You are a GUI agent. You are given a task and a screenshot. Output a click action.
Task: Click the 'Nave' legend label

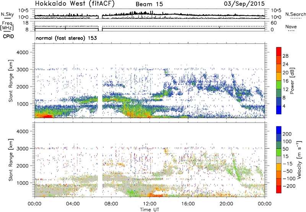(291, 26)
